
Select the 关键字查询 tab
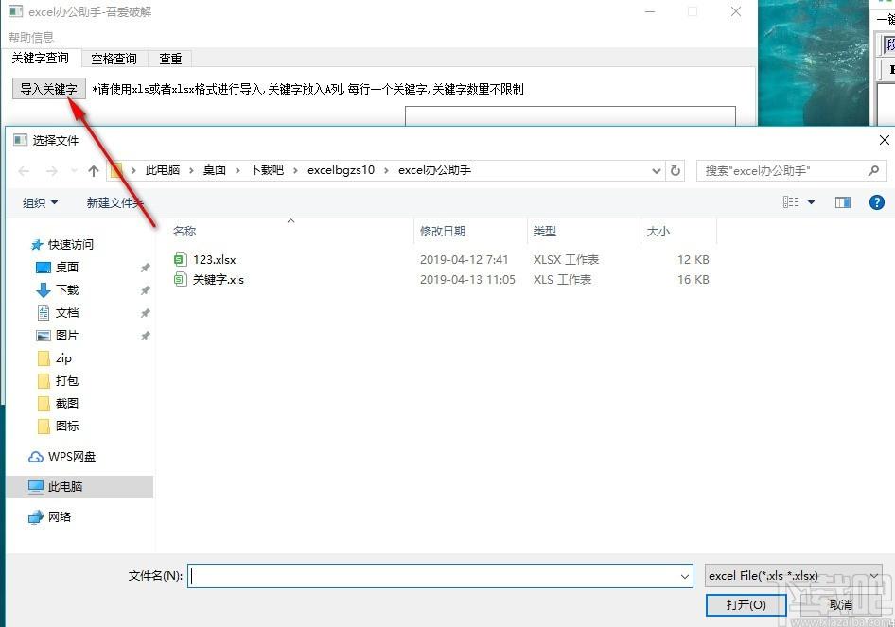click(41, 59)
